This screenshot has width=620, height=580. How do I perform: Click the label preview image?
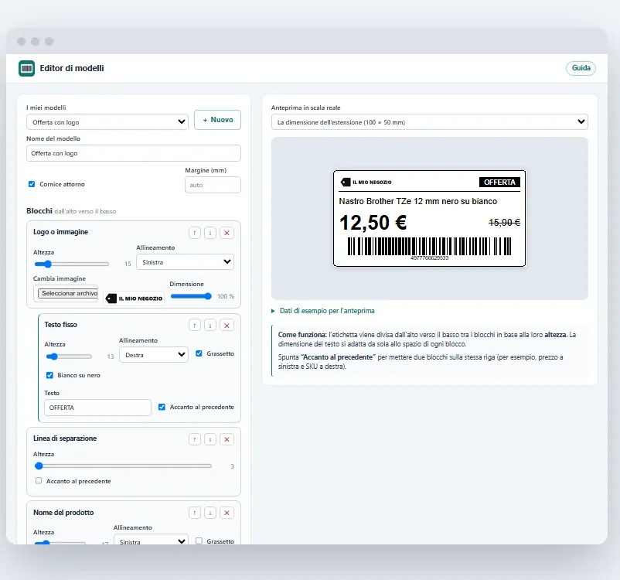click(429, 218)
